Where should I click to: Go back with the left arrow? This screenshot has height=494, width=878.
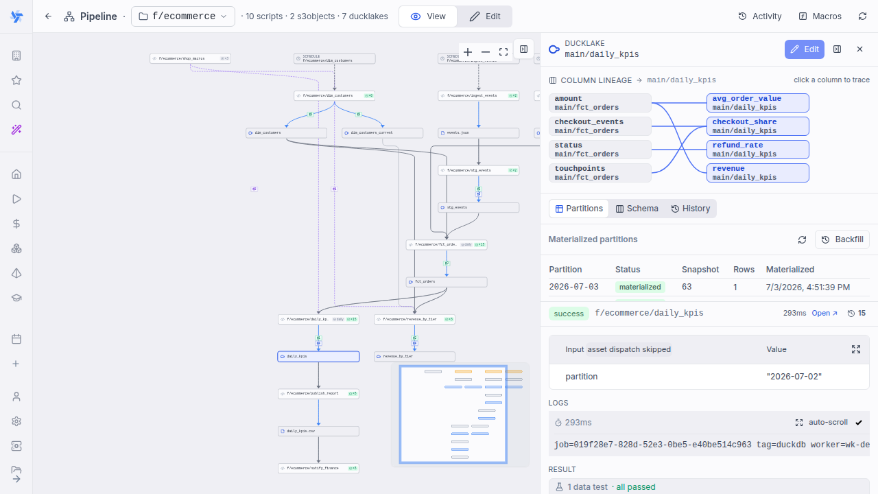pyautogui.click(x=48, y=16)
